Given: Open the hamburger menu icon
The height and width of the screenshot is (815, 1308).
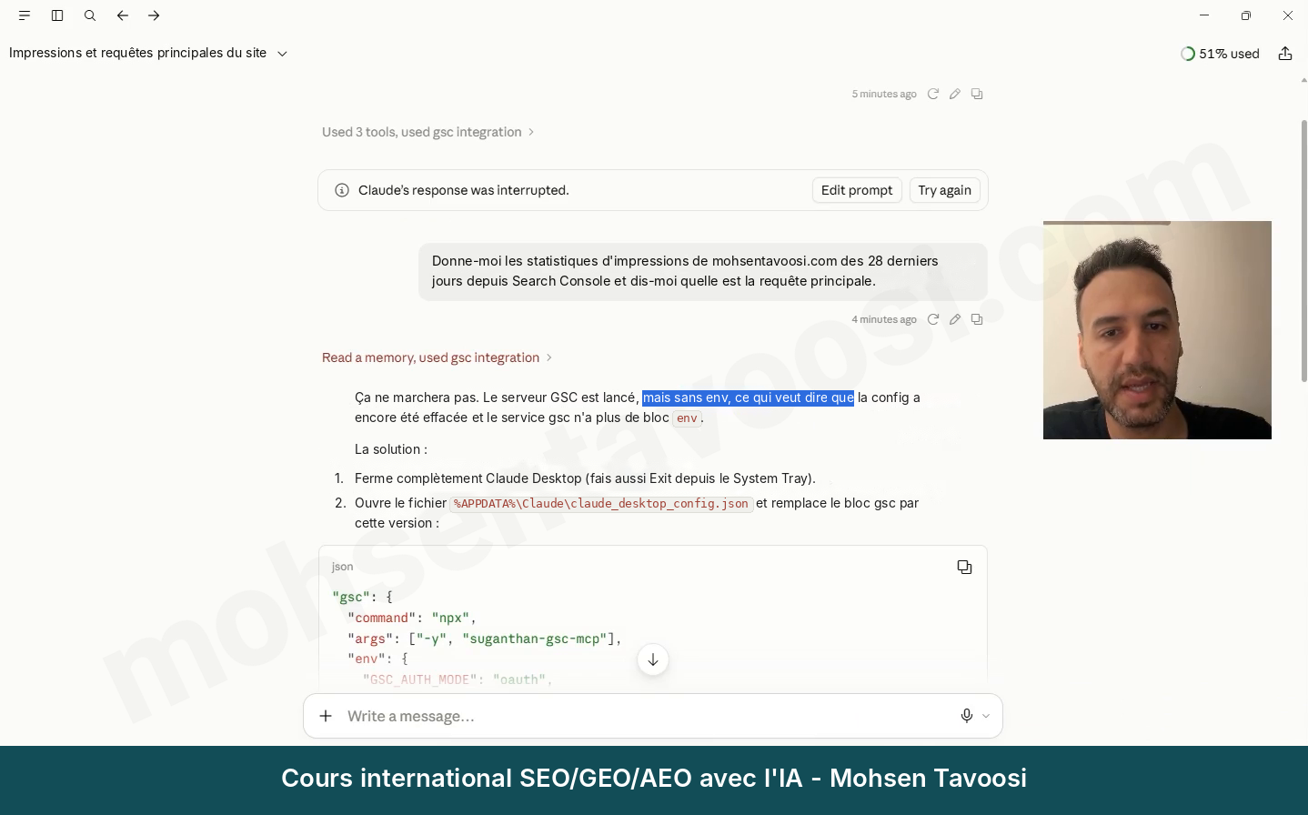Looking at the screenshot, I should 25,15.
